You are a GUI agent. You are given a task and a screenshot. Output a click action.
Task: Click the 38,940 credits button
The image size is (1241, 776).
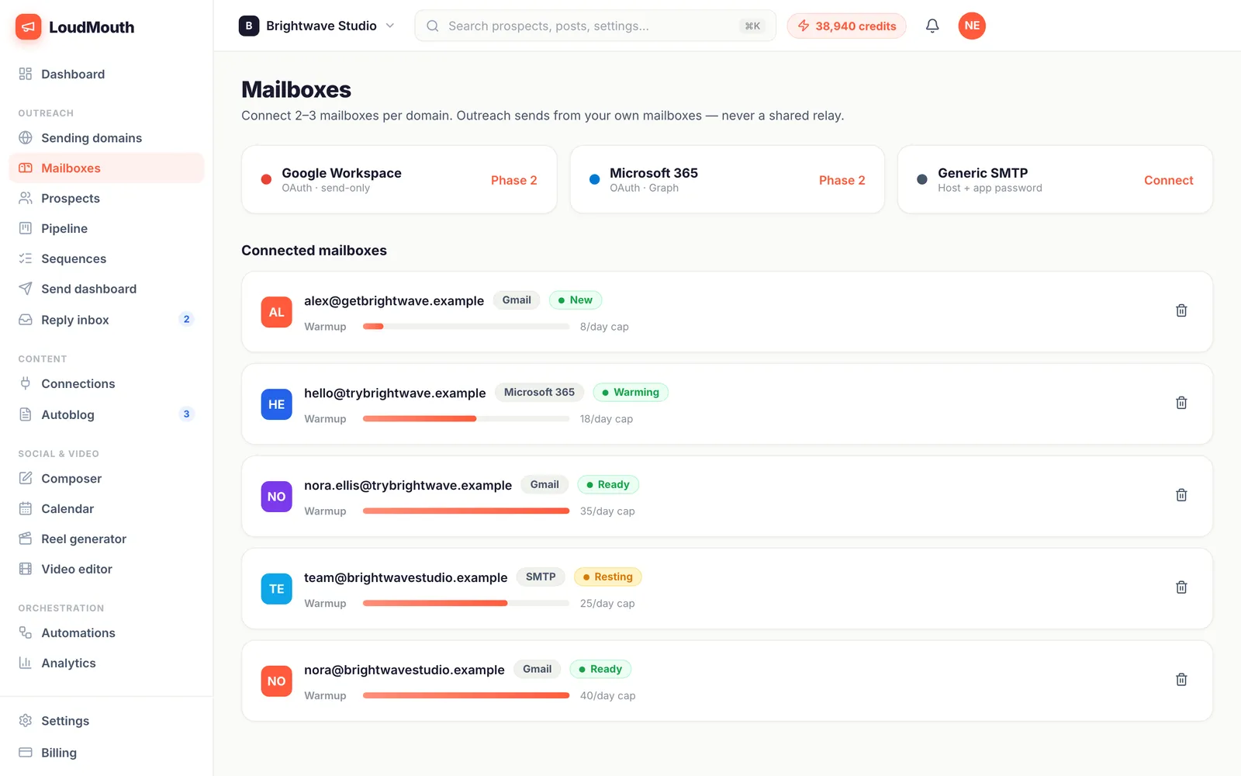coord(846,26)
